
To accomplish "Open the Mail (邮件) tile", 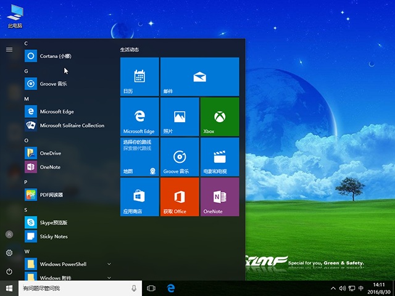I will coord(199,76).
